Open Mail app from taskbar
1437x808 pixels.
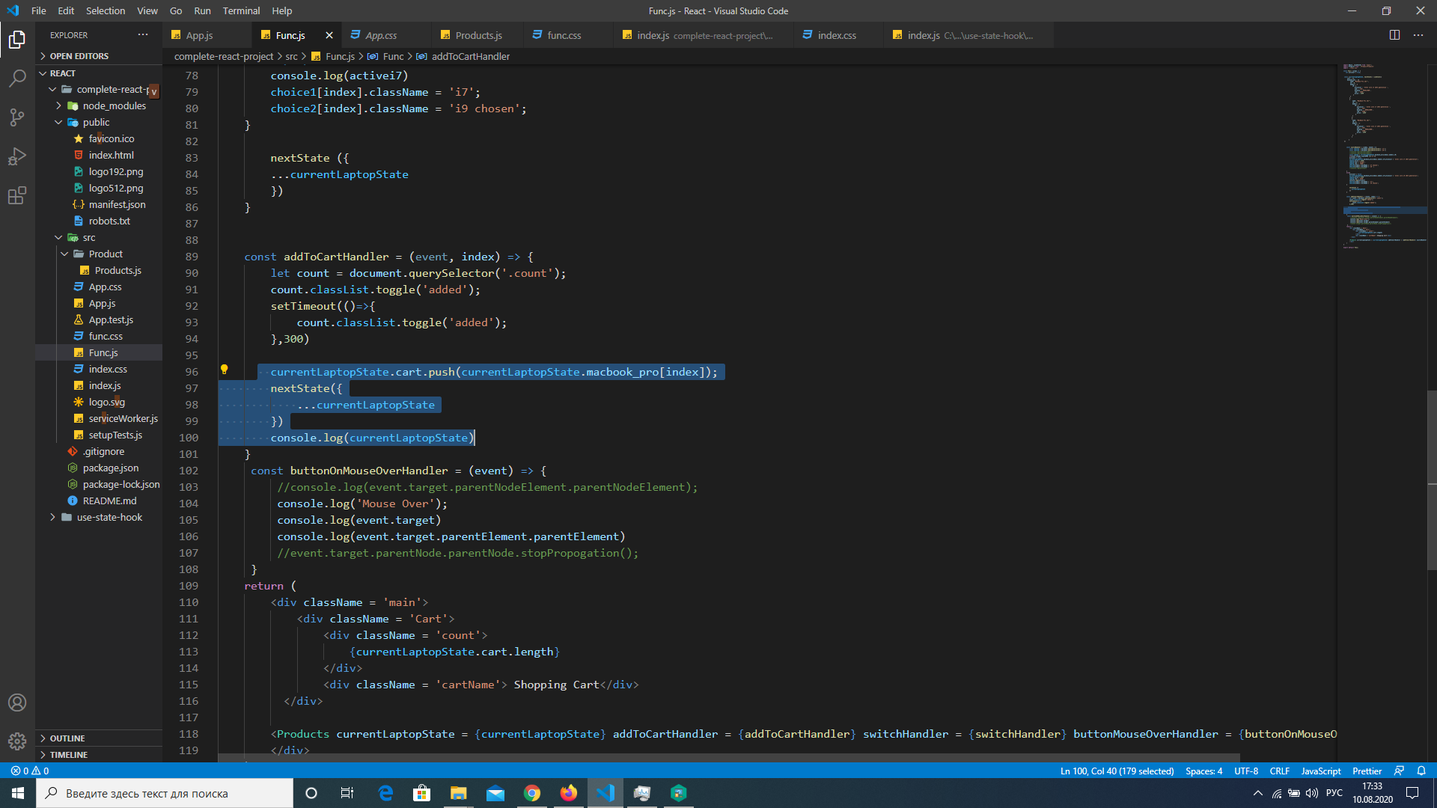point(495,793)
